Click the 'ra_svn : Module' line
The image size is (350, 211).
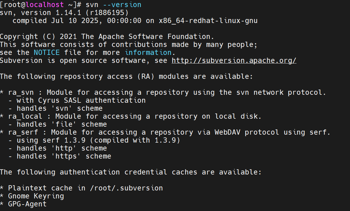click(163, 92)
